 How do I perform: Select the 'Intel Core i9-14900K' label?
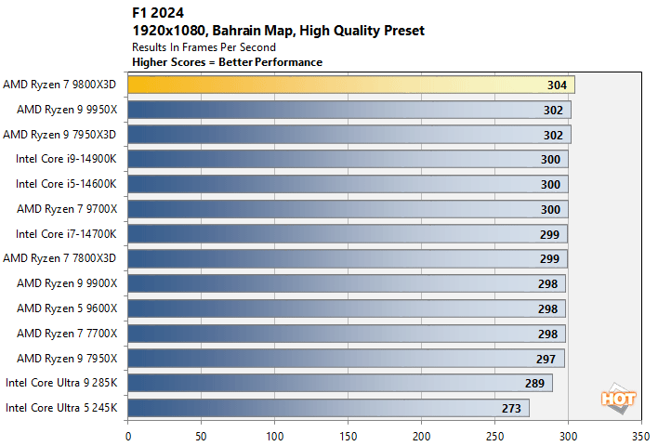66,159
